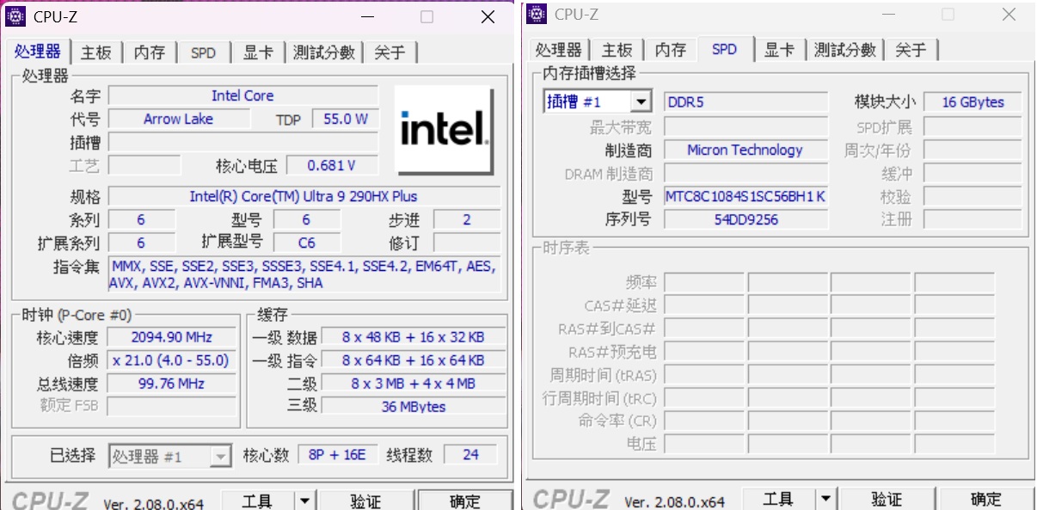The image size is (1037, 510).
Task: Click the 99.76 MHz bus speed value
Action: tap(171, 384)
